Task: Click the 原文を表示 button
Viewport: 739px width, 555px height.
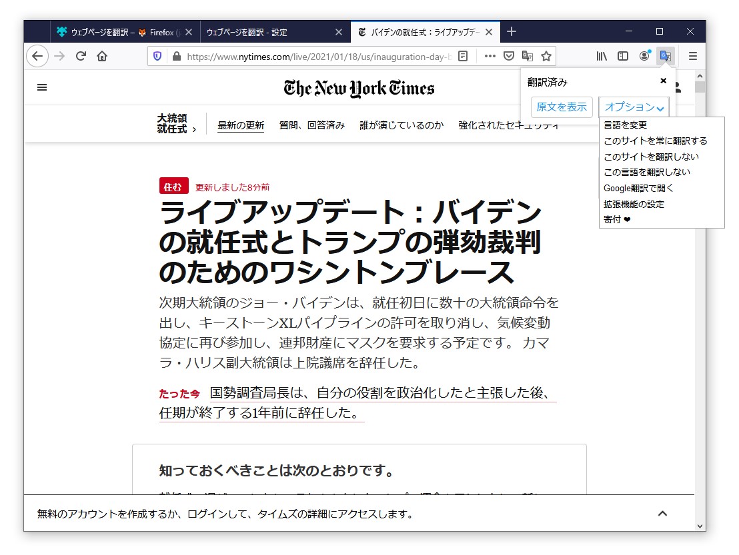Action: 561,107
